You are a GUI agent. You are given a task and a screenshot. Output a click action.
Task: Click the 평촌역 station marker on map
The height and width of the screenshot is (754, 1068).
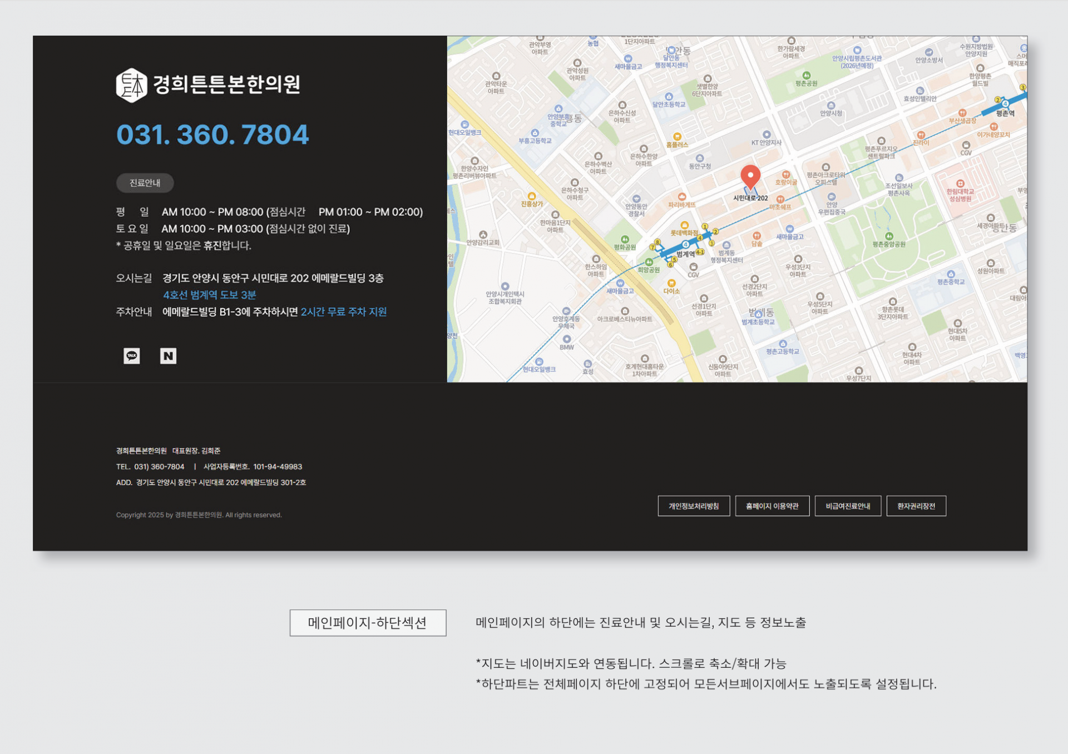[x=1005, y=104]
